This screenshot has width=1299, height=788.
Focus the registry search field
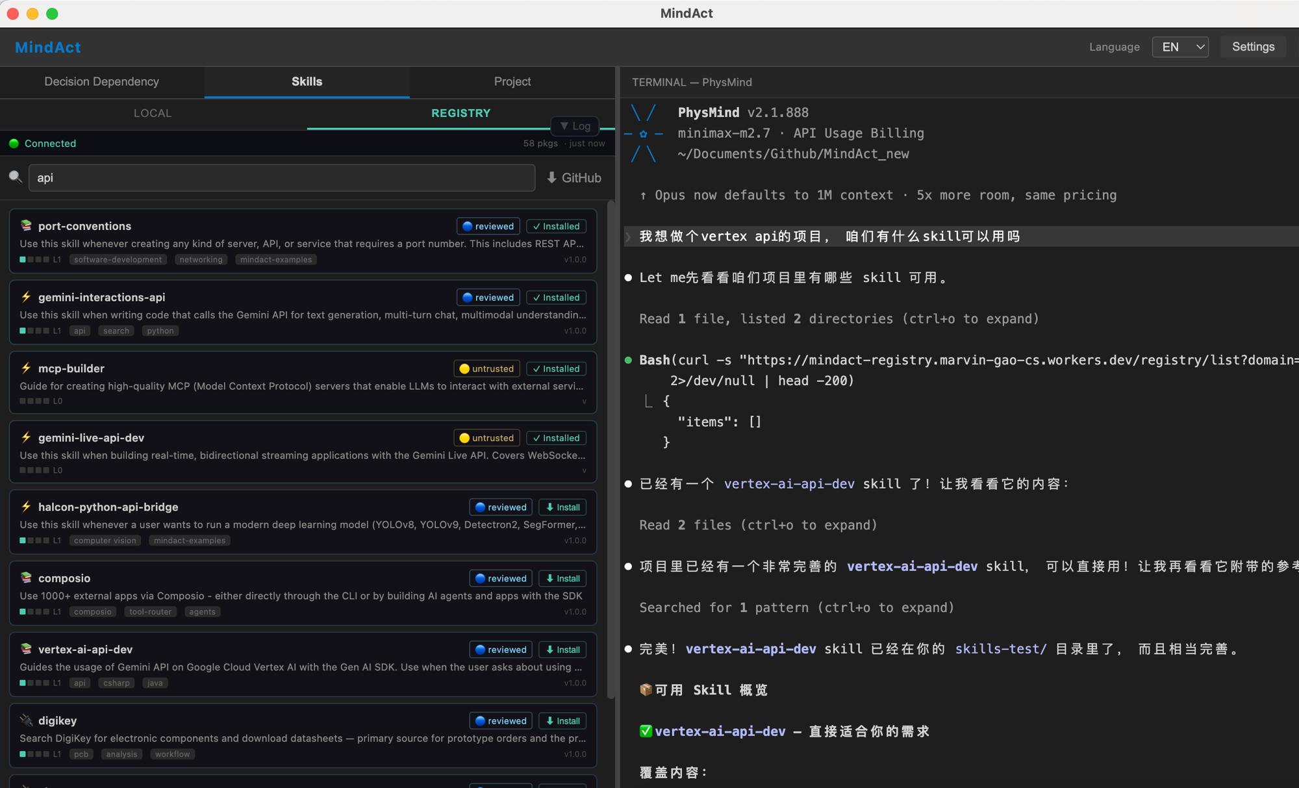click(x=281, y=177)
